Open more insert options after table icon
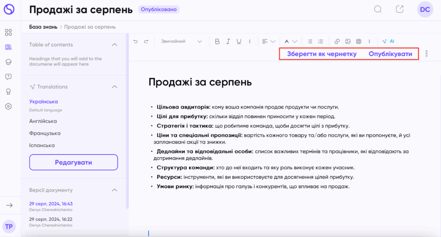Viewport: 441px width, 237px height. pyautogui.click(x=369, y=41)
